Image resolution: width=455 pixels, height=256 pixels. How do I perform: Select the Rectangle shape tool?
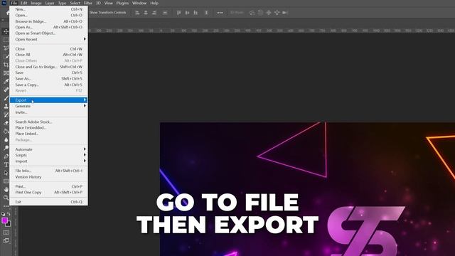[6, 181]
